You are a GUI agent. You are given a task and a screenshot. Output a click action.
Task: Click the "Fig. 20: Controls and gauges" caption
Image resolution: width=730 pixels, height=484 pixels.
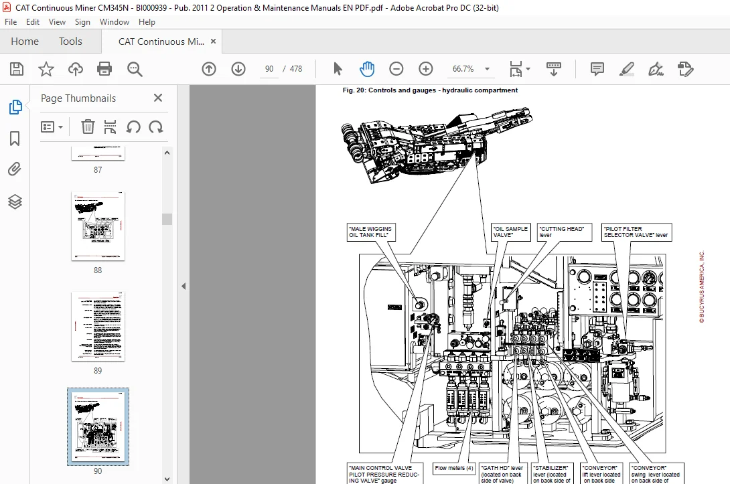point(430,90)
